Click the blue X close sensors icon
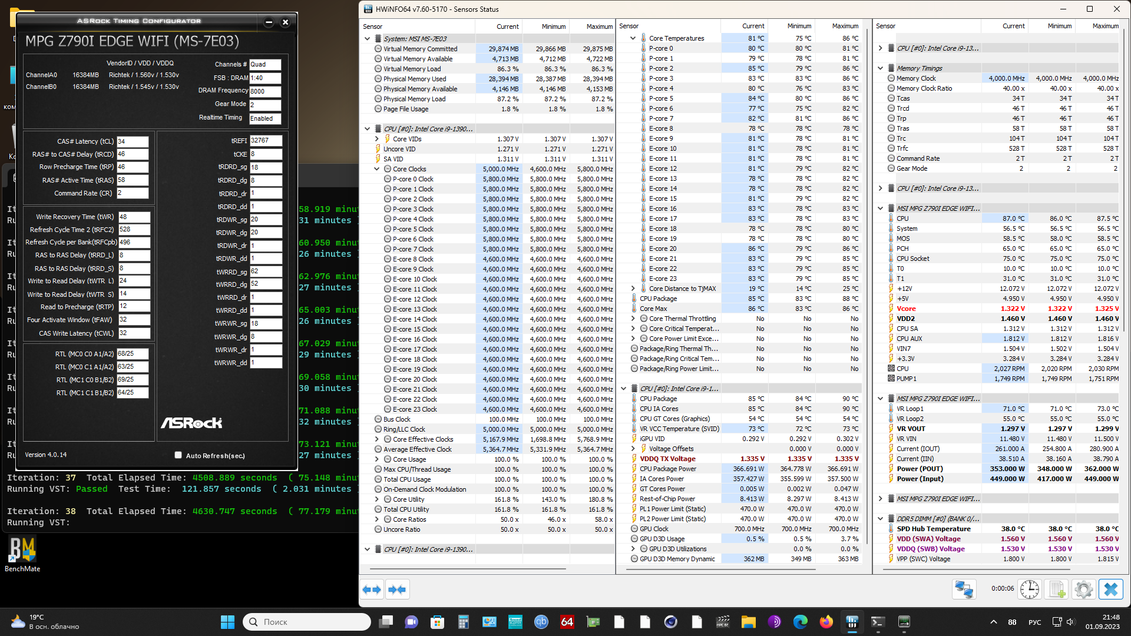 (x=1111, y=589)
